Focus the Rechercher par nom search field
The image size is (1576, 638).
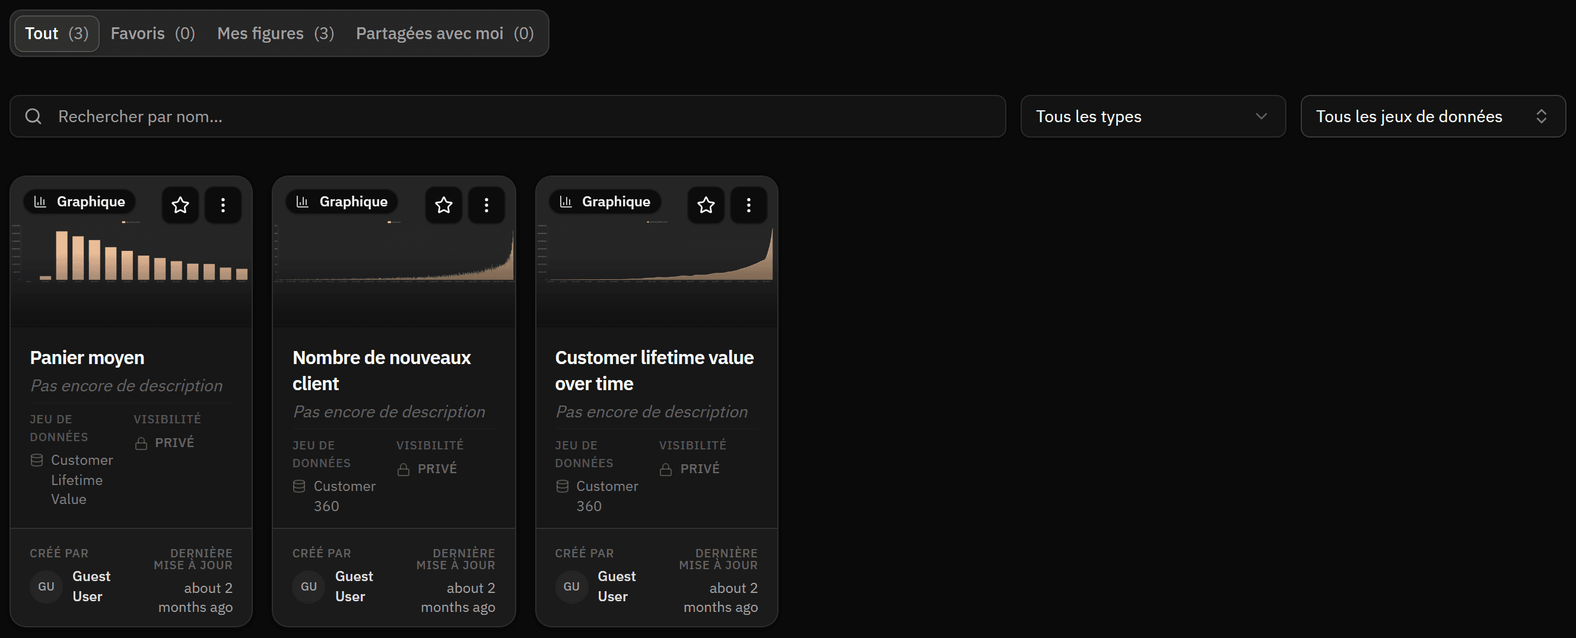(508, 116)
